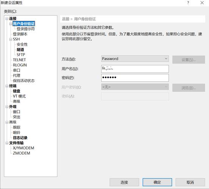Open the 方法 Password dropdown

[x=135, y=59]
